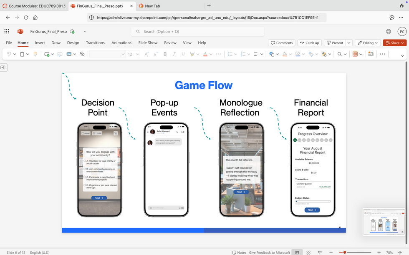409x255 pixels.
Task: Click zoom in plus button
Action: pyautogui.click(x=379, y=252)
